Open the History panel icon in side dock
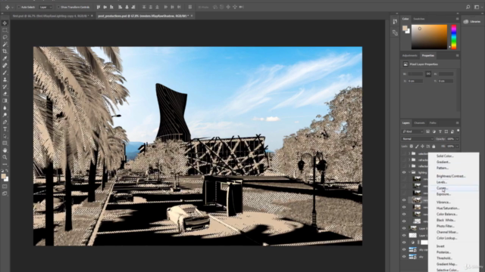 (x=395, y=21)
